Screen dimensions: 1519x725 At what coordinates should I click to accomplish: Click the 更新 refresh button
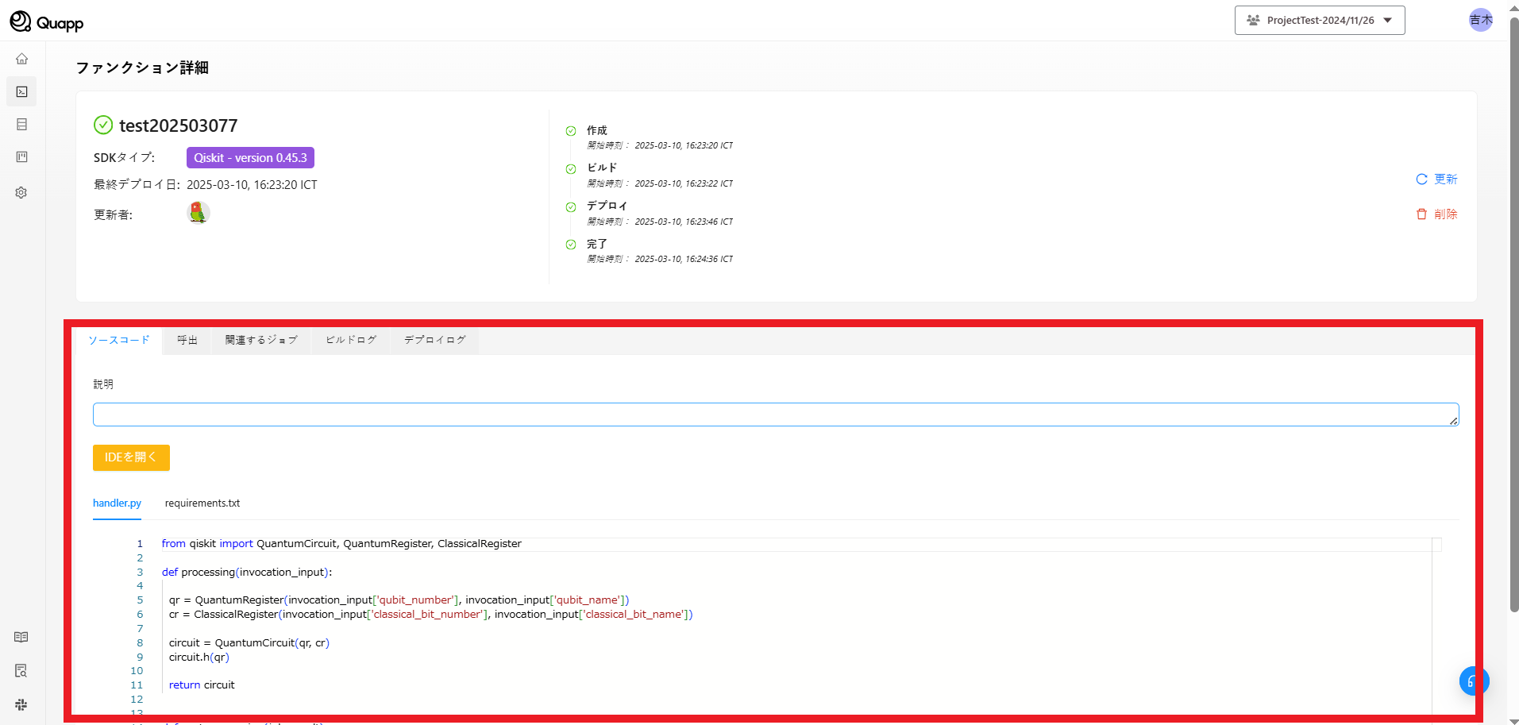(1436, 179)
